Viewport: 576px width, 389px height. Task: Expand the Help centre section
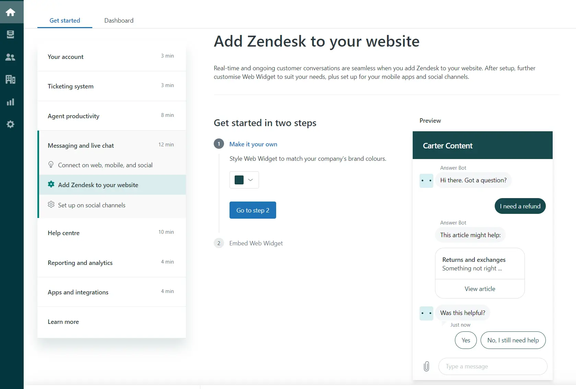pos(111,233)
